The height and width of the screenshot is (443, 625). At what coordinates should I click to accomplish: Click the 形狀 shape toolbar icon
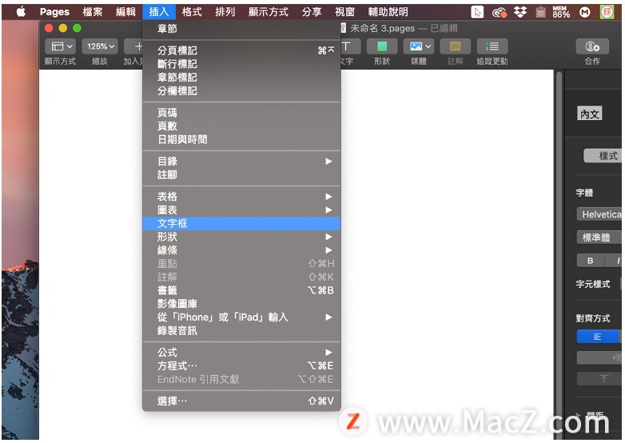(x=382, y=46)
